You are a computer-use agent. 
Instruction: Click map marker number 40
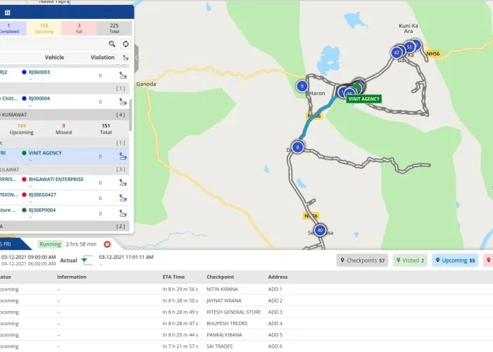[320, 230]
